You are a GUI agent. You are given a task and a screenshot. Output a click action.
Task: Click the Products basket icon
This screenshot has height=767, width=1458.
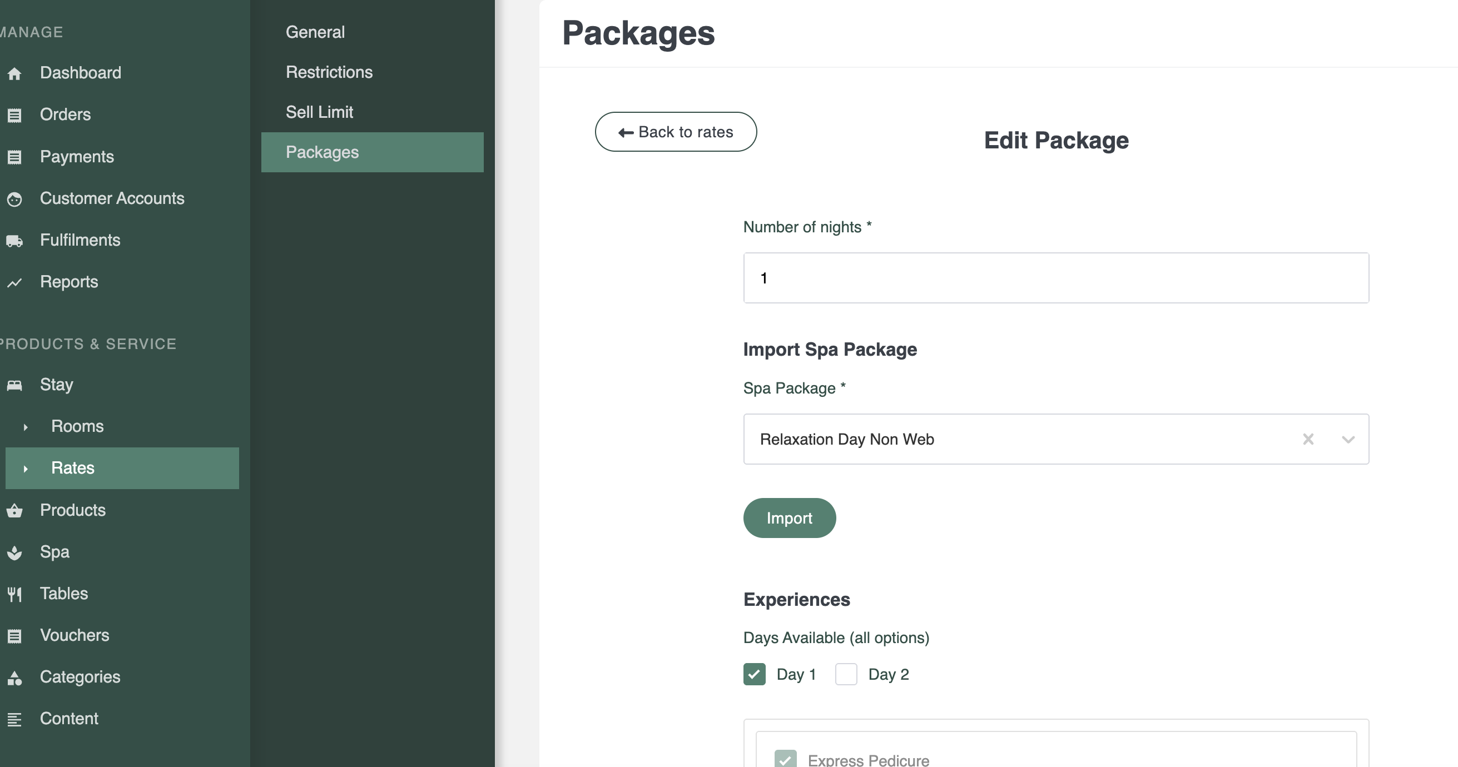pyautogui.click(x=14, y=511)
